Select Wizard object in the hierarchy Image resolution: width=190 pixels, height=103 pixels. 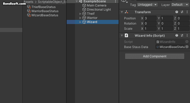point(92,22)
